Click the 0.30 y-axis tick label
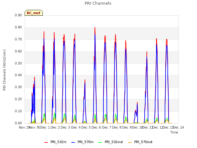Viewport: 197px width, 148px height. point(18,87)
